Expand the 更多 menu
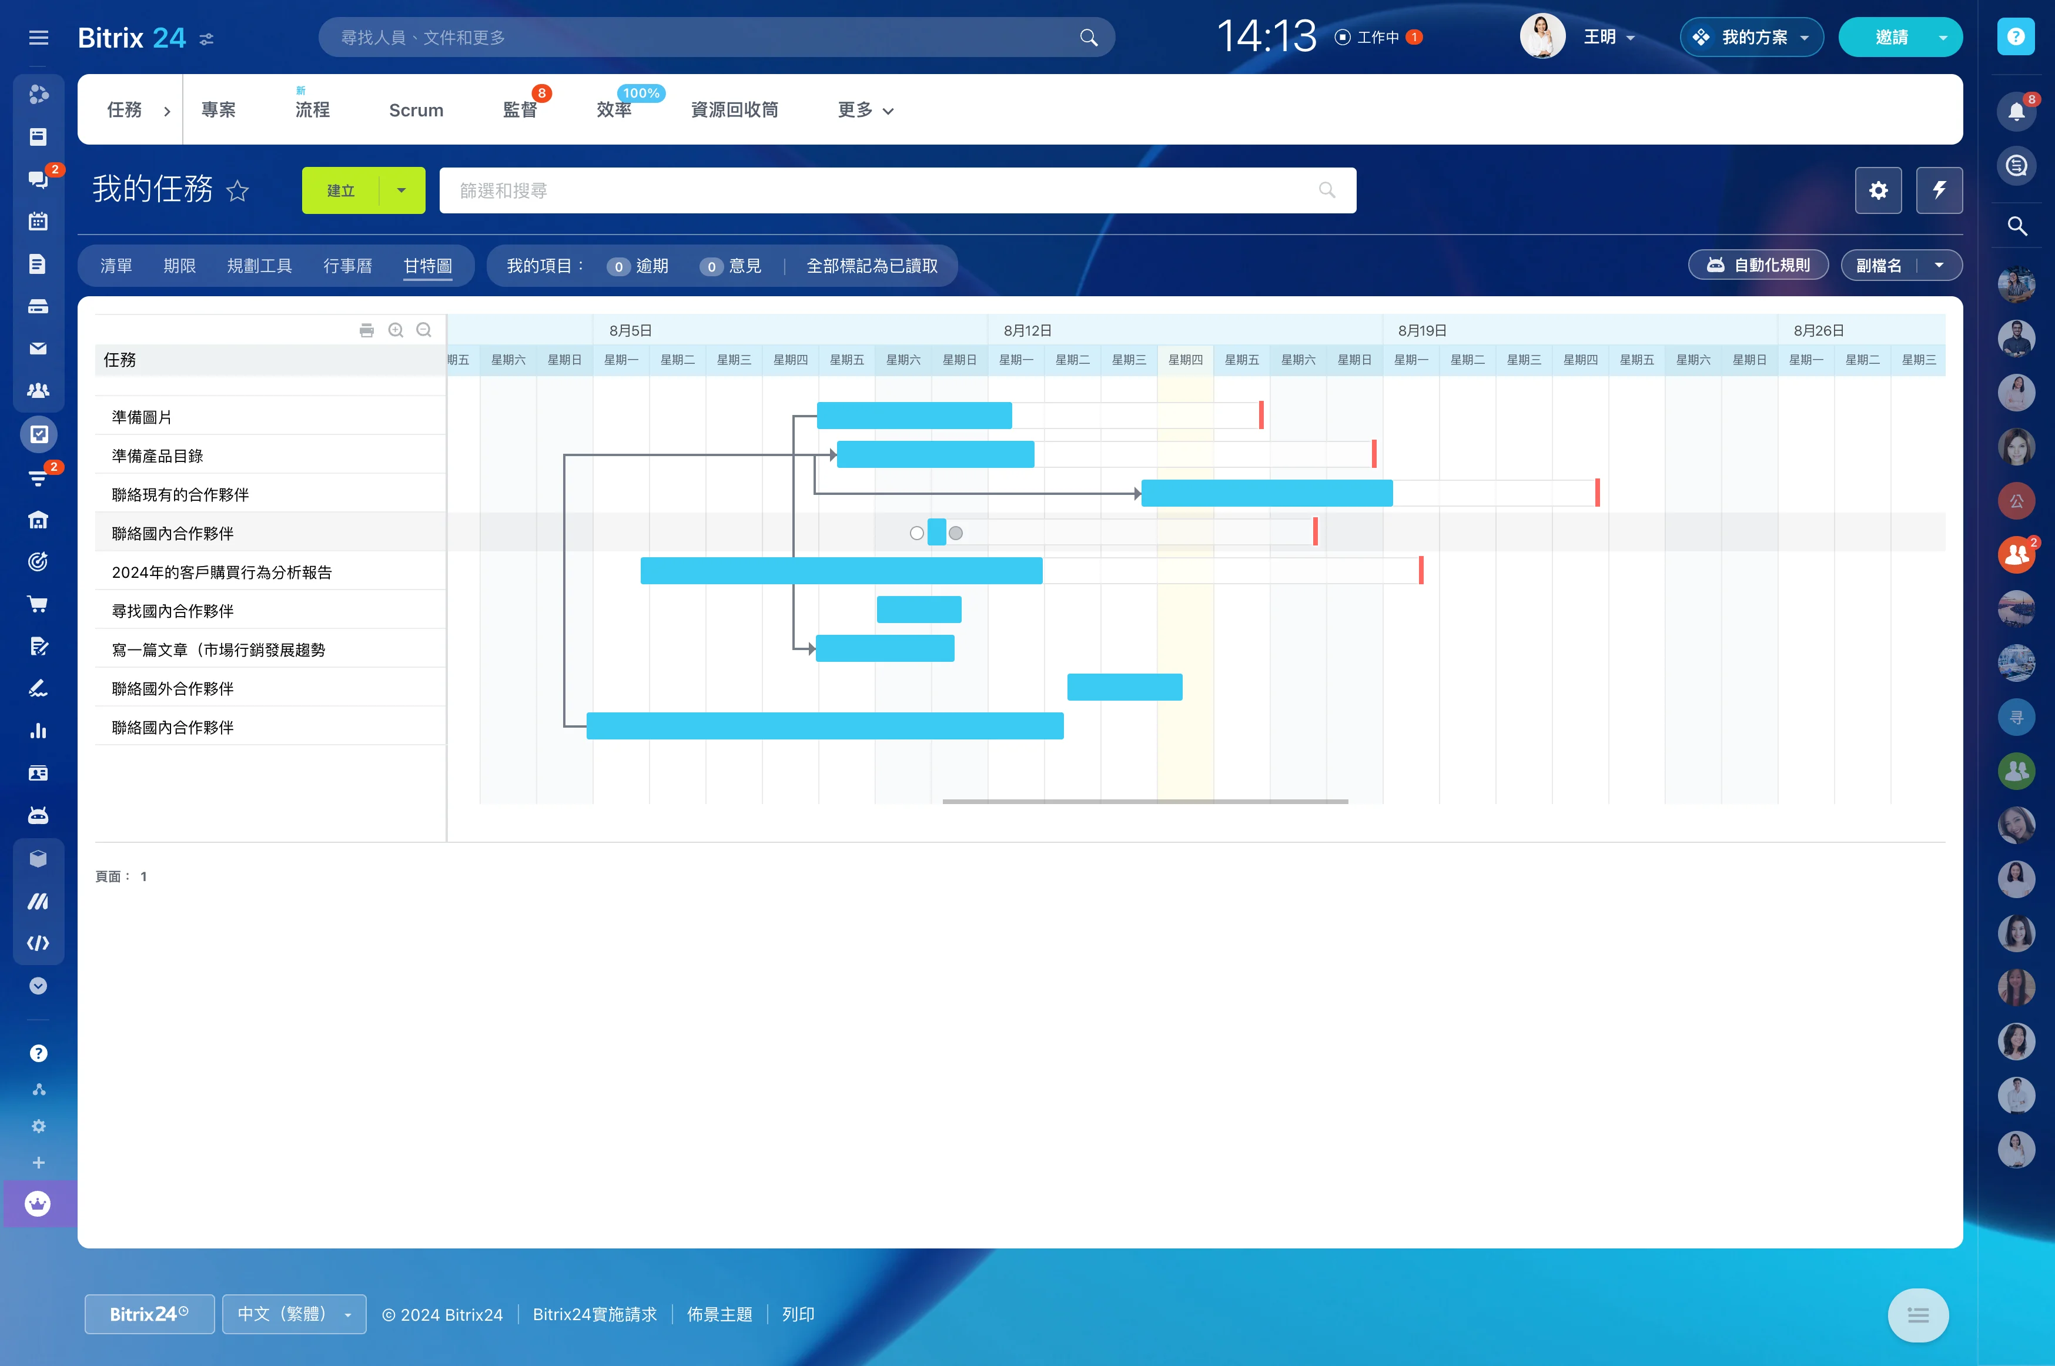2055x1366 pixels. point(865,110)
